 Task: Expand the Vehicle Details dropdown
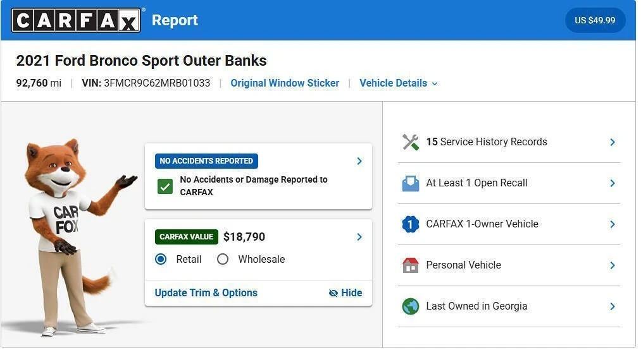coord(399,83)
